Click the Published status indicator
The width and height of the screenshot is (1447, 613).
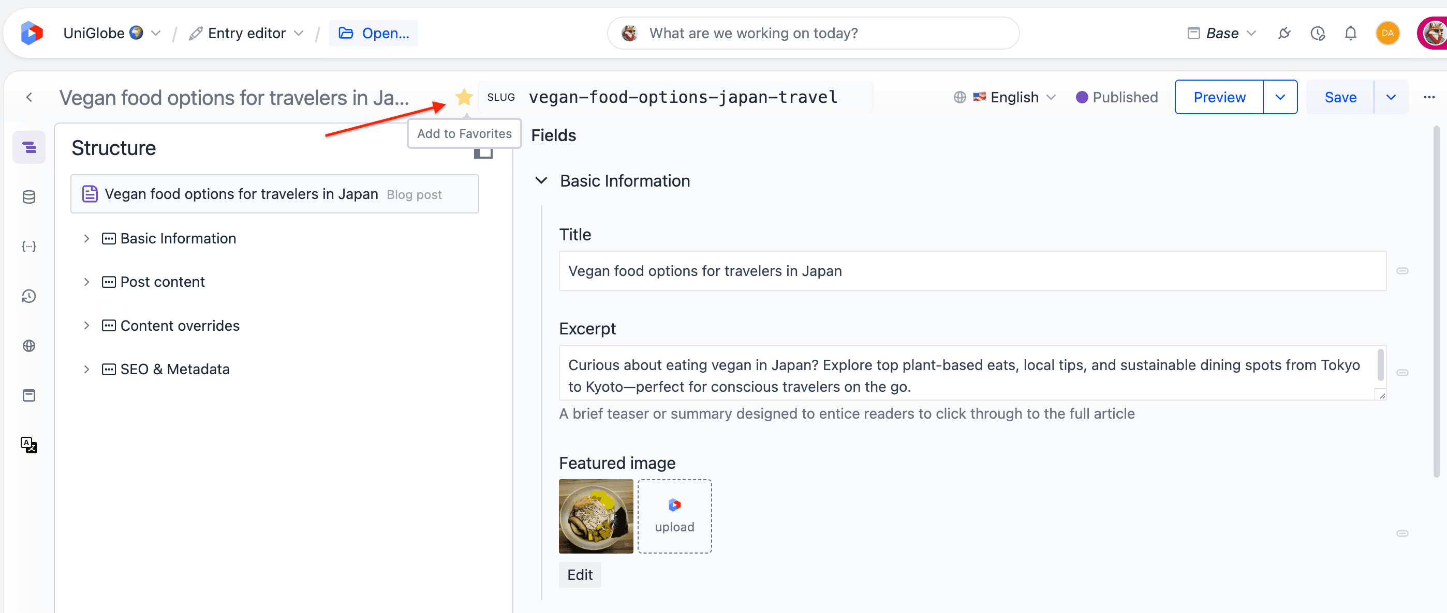coord(1117,97)
